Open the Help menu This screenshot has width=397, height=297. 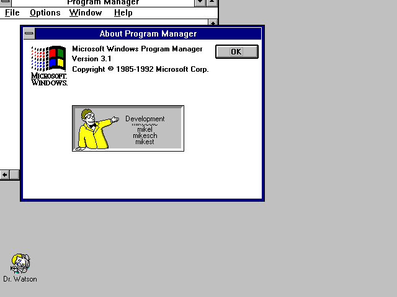pyautogui.click(x=123, y=12)
